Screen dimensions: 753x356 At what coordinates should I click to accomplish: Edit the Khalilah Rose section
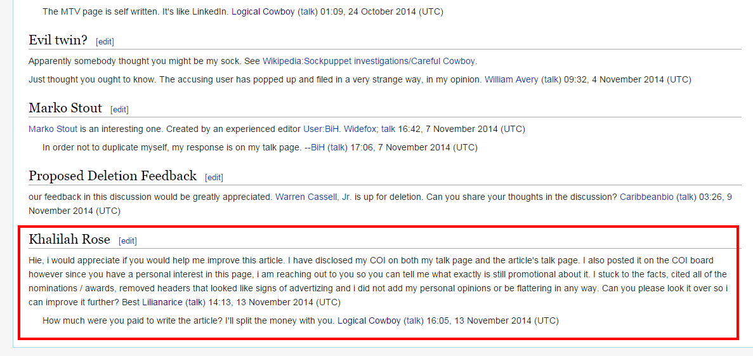128,241
